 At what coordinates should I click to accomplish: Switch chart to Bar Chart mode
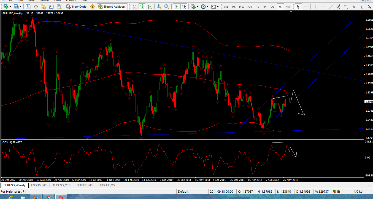pyautogui.click(x=134, y=7)
